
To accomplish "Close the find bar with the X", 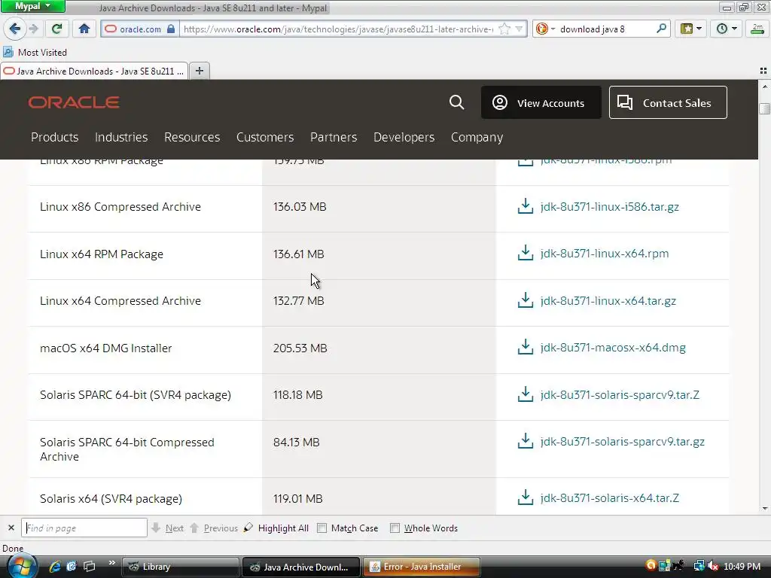I will pyautogui.click(x=11, y=528).
